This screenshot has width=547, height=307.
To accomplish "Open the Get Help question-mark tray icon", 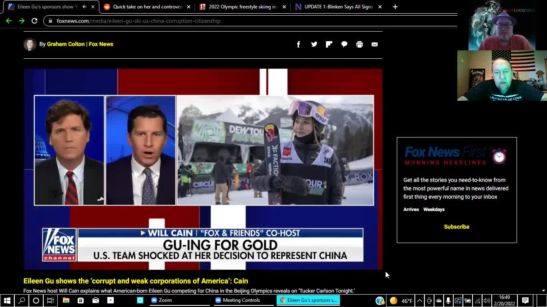I will tap(380, 301).
